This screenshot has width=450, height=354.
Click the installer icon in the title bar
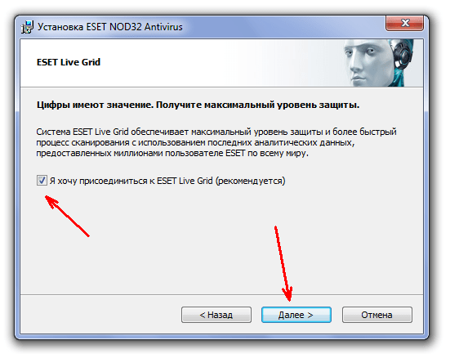pos(27,27)
